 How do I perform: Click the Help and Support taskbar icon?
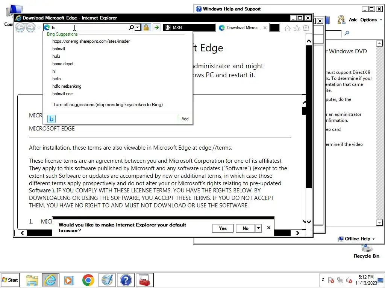(x=126, y=280)
